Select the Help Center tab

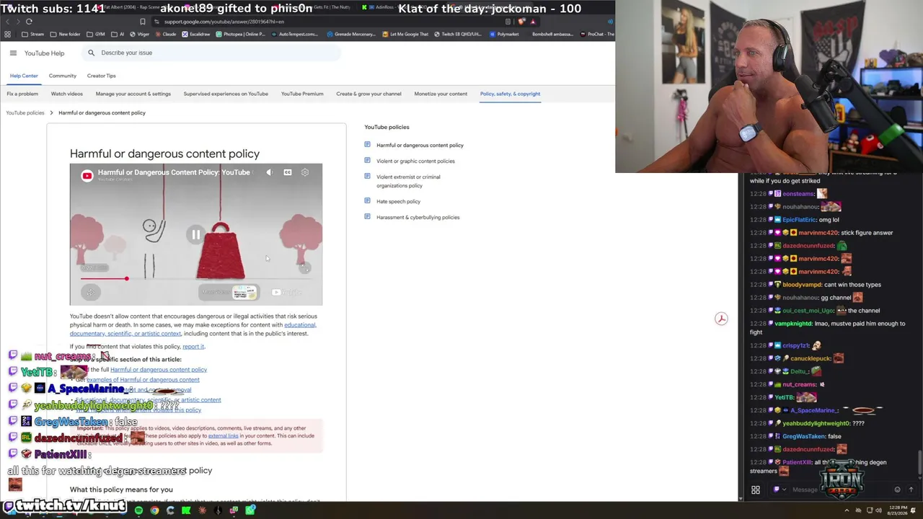[24, 76]
